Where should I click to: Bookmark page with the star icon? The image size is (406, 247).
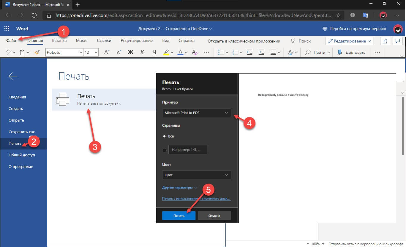pyautogui.click(x=338, y=15)
